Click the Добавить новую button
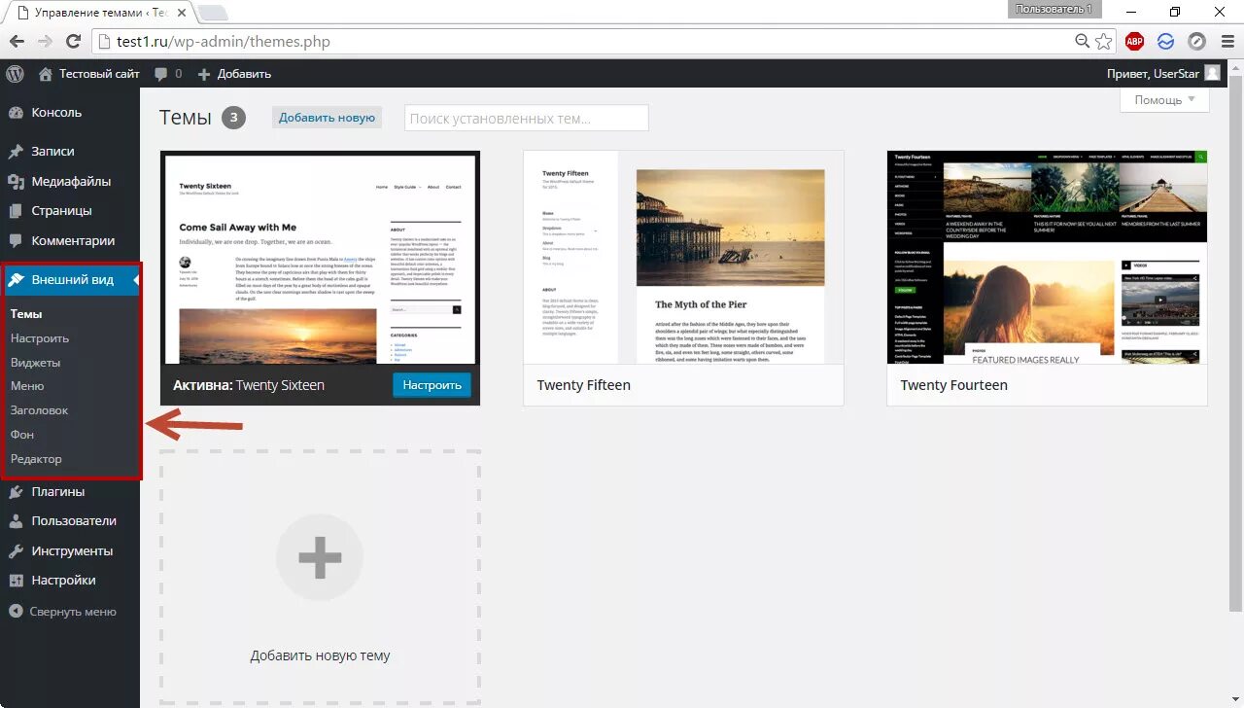Viewport: 1244px width, 708px height. pyautogui.click(x=327, y=118)
